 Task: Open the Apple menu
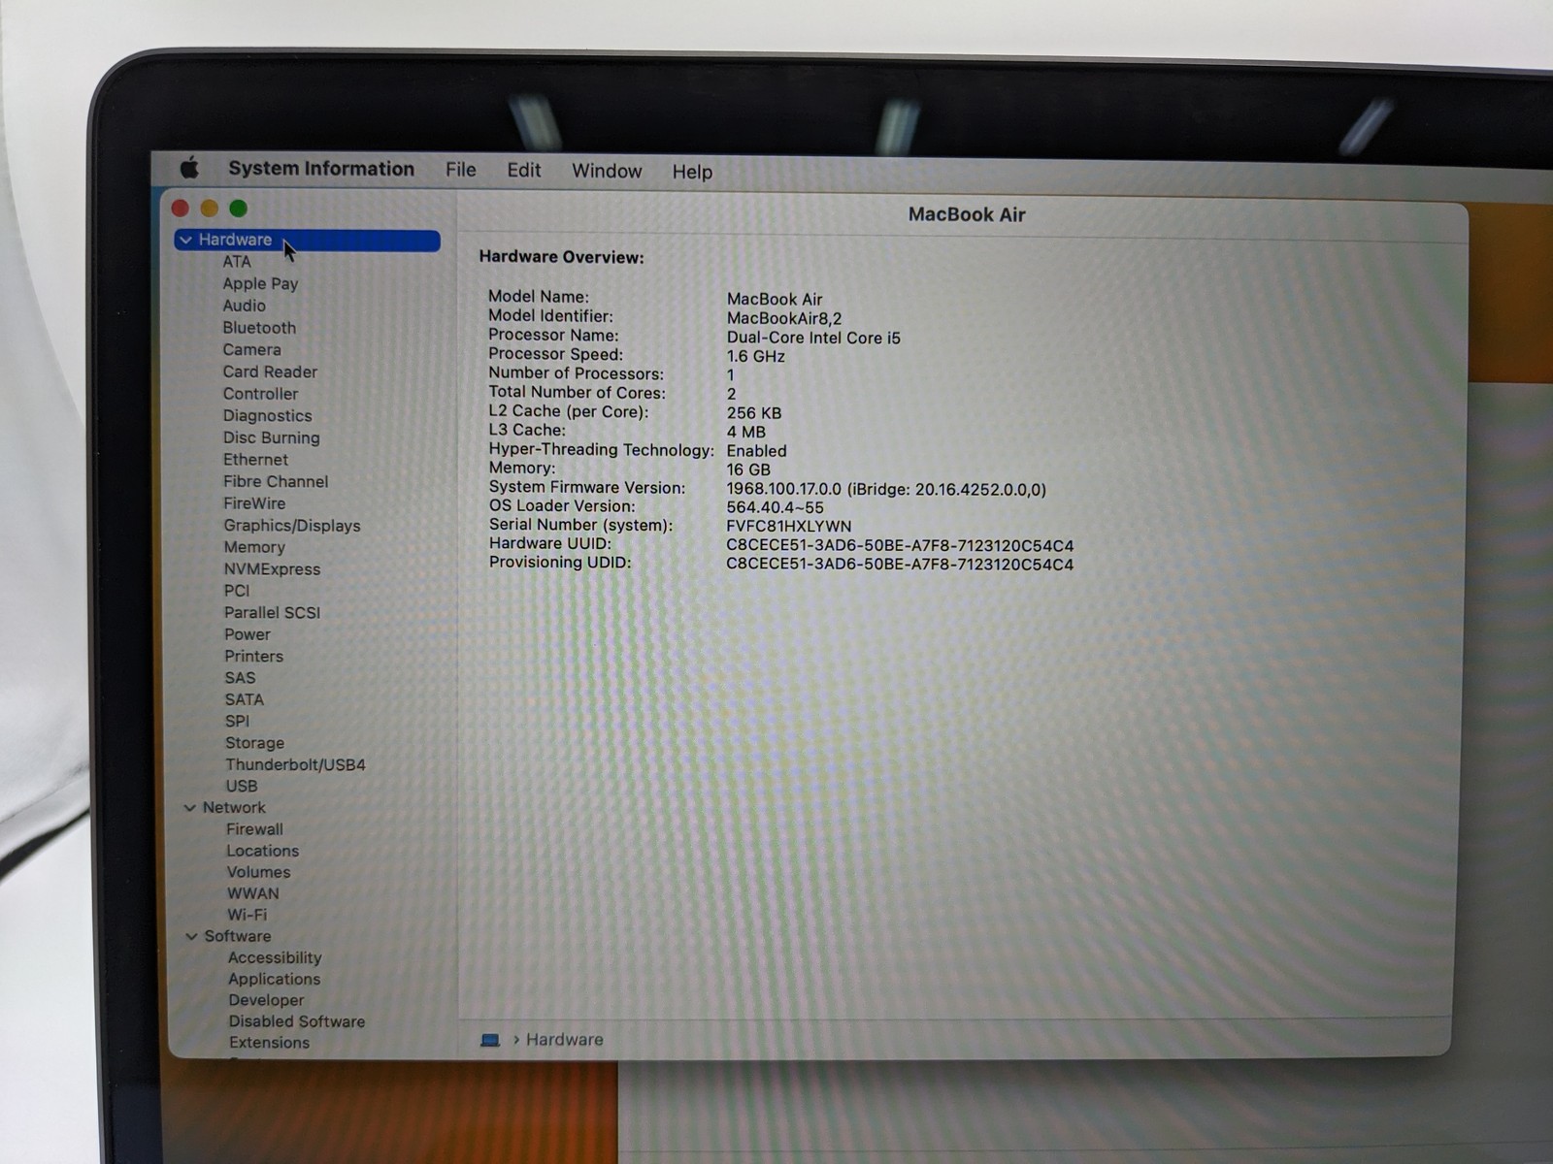click(x=189, y=168)
